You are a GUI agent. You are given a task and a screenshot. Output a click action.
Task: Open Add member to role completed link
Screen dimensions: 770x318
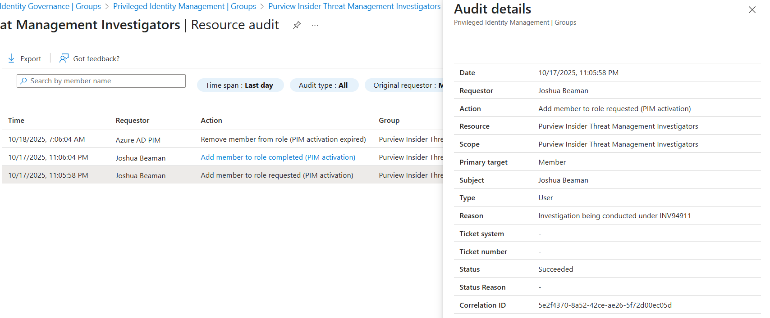click(x=278, y=157)
